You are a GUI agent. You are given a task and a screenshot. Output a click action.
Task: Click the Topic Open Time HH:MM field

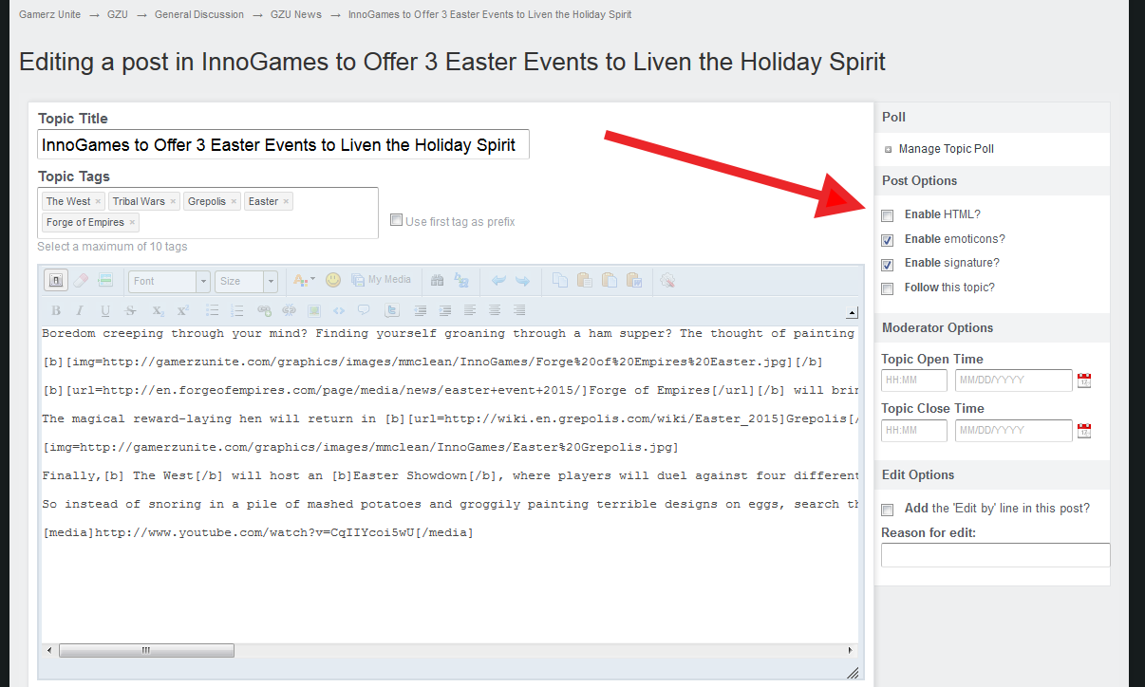(914, 381)
